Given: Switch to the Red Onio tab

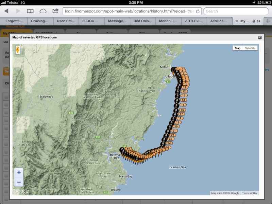Looking at the screenshot, I should (x=142, y=21).
